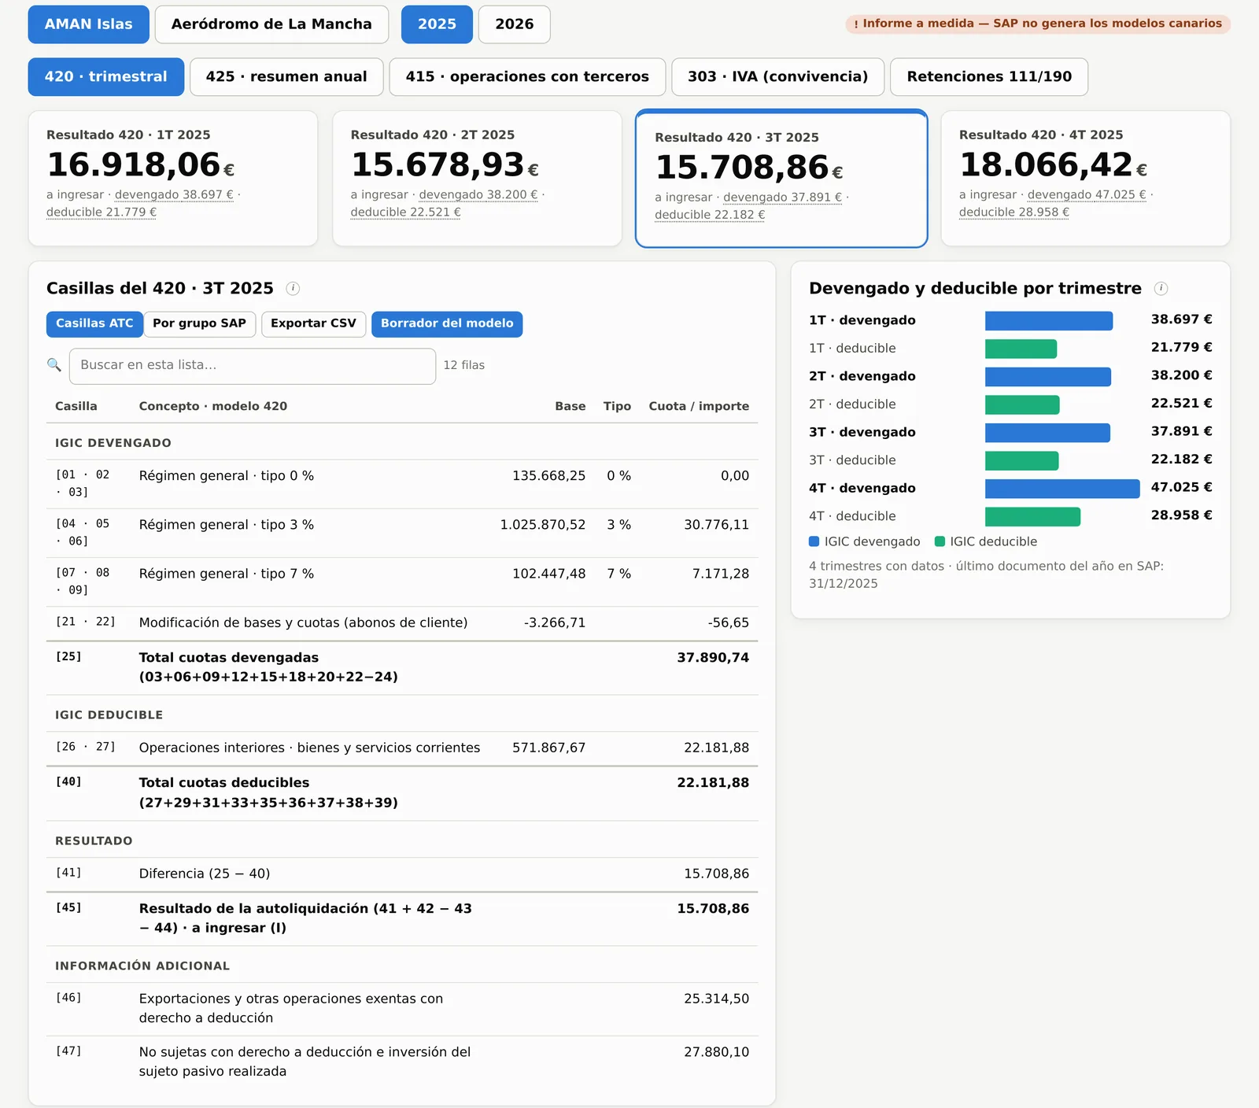The image size is (1259, 1108).
Task: Click the blue IGIC devengado legend swatch
Action: 814,541
